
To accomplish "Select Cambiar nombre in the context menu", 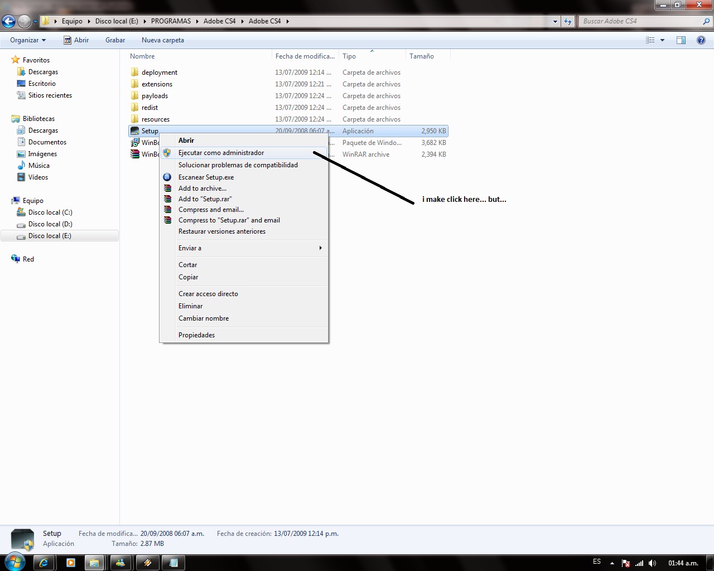I will click(x=244, y=318).
